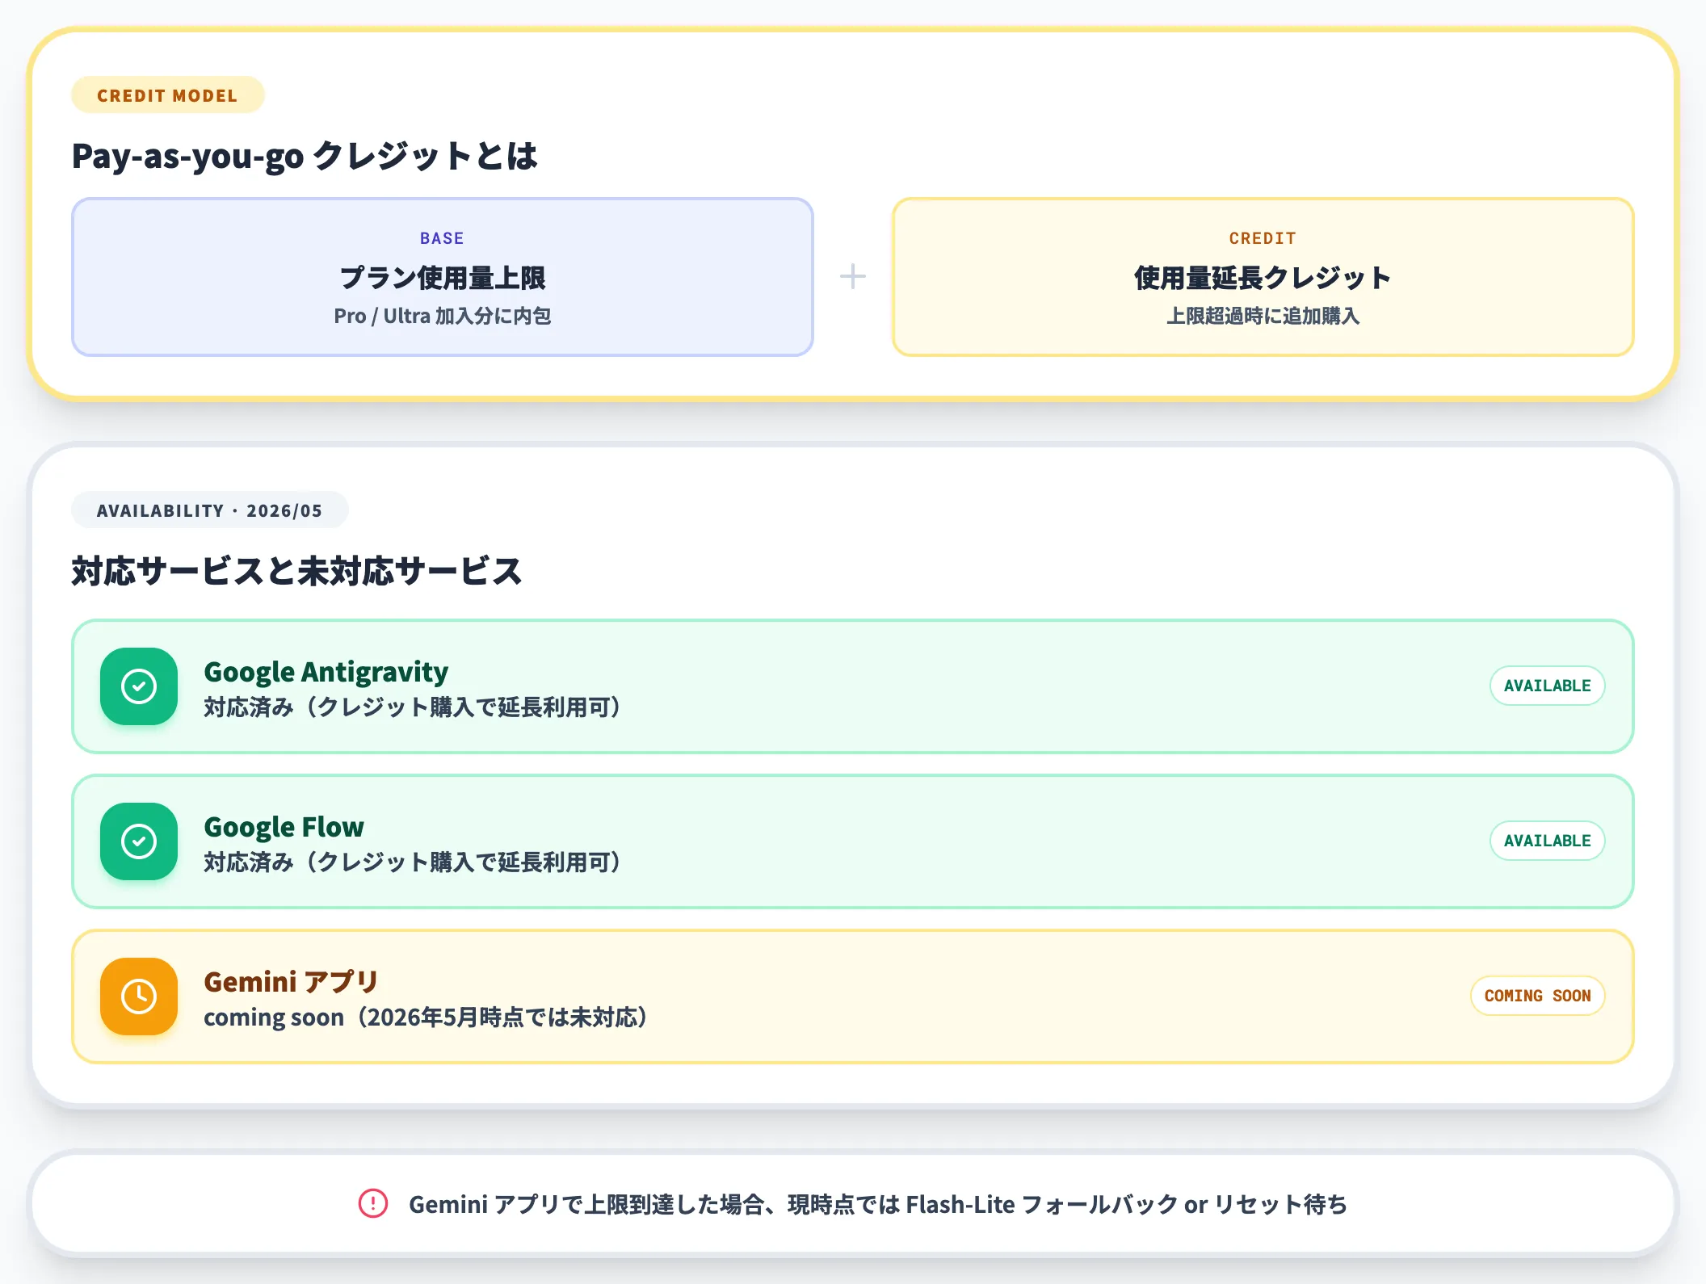The image size is (1706, 1284).
Task: Click the BASE label in the blue card
Action: tap(442, 238)
